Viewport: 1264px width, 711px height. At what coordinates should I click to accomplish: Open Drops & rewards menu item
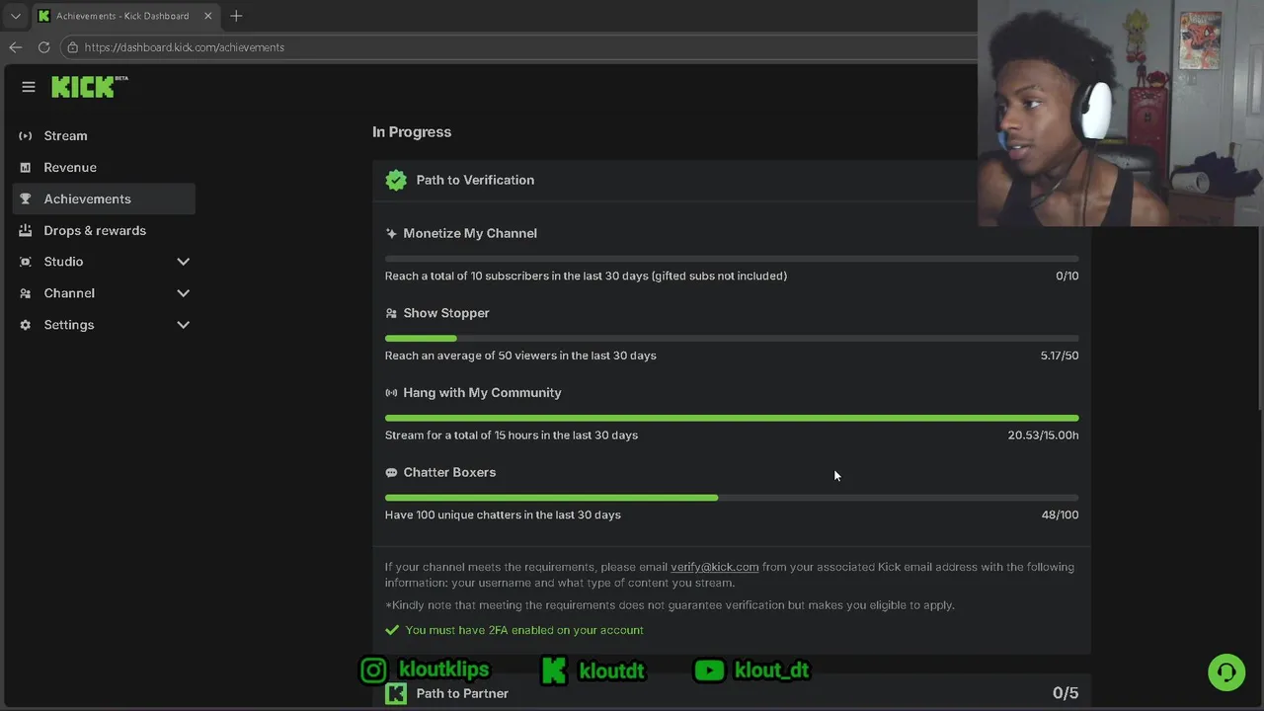[104, 230]
